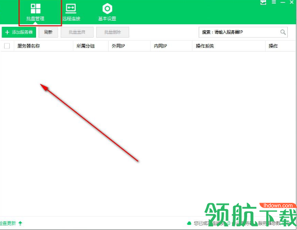Close the application window
This screenshot has width=297, height=230.
292,2
